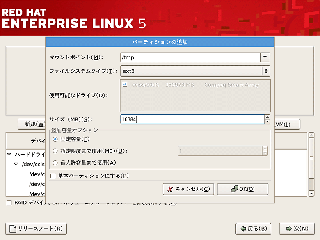Collapse the ハードドライブ tree node

pos(9,154)
